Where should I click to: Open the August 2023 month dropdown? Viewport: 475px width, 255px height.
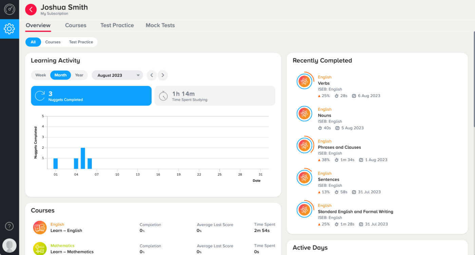117,75
